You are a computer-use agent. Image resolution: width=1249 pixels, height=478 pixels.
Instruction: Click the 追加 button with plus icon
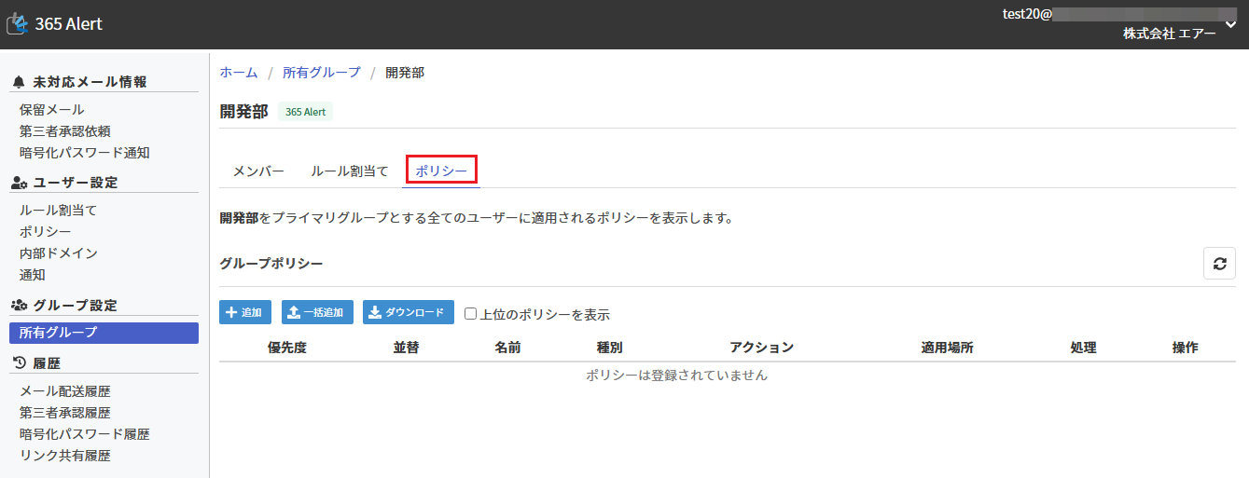(x=245, y=313)
